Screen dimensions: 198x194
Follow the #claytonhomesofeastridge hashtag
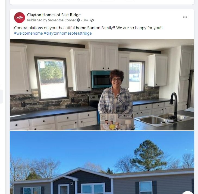pyautogui.click(x=68, y=33)
